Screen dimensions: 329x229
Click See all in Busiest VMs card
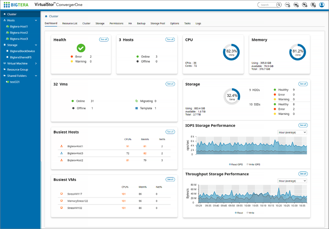(x=170, y=179)
